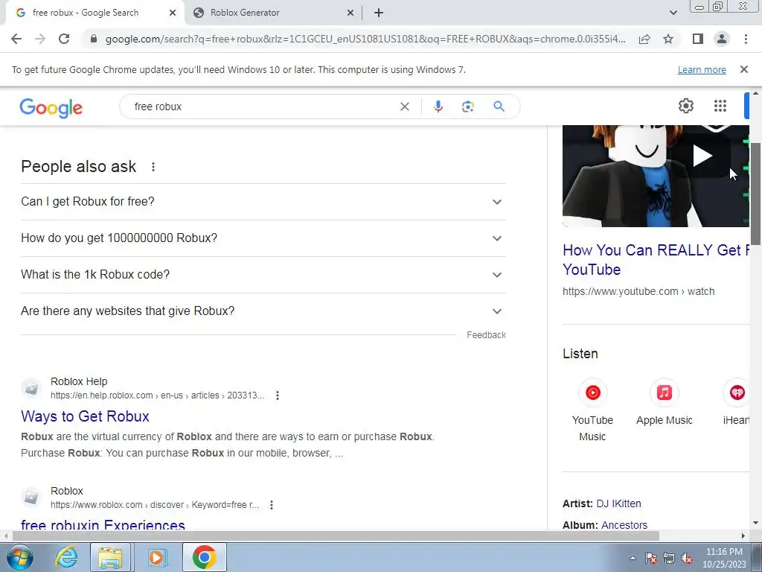Play the Roblox video thumbnail
Image resolution: width=762 pixels, height=572 pixels.
[x=702, y=156]
